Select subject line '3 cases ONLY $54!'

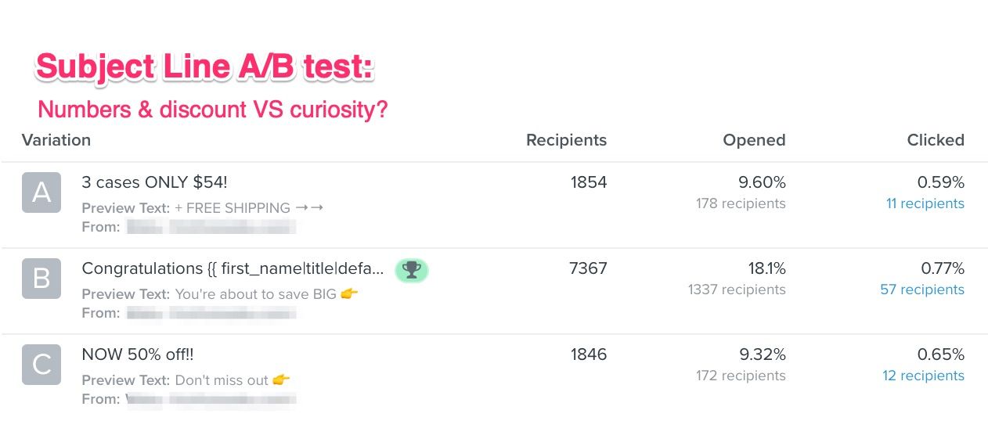pyautogui.click(x=154, y=182)
